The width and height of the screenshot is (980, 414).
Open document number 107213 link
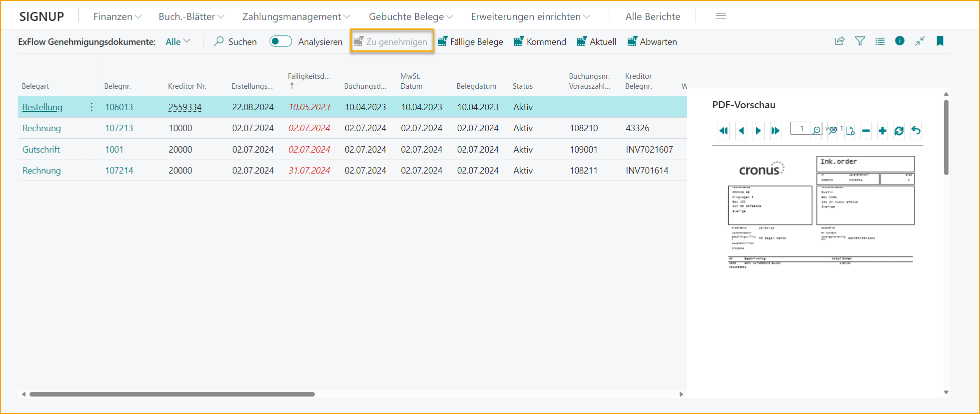(x=119, y=128)
